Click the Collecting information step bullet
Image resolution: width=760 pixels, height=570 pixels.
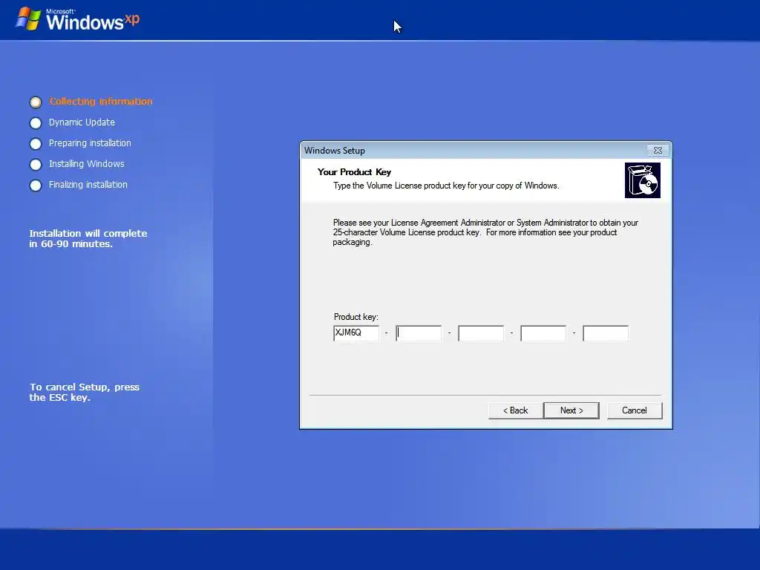click(36, 102)
